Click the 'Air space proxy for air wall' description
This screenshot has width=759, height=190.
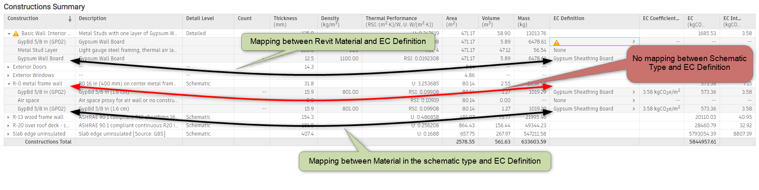coord(128,100)
